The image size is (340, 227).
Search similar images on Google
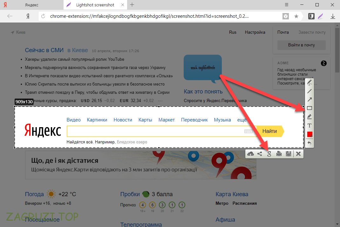[269, 154]
